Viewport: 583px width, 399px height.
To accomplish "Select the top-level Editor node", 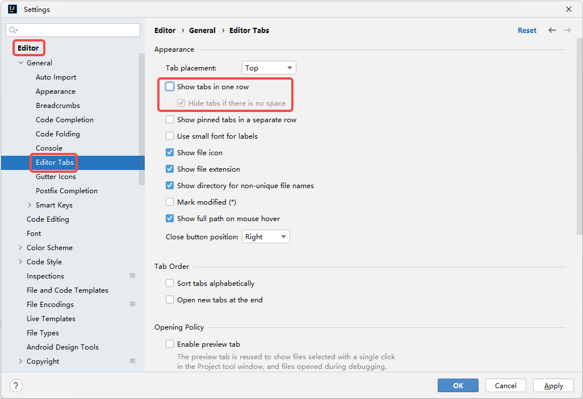I will pos(28,48).
